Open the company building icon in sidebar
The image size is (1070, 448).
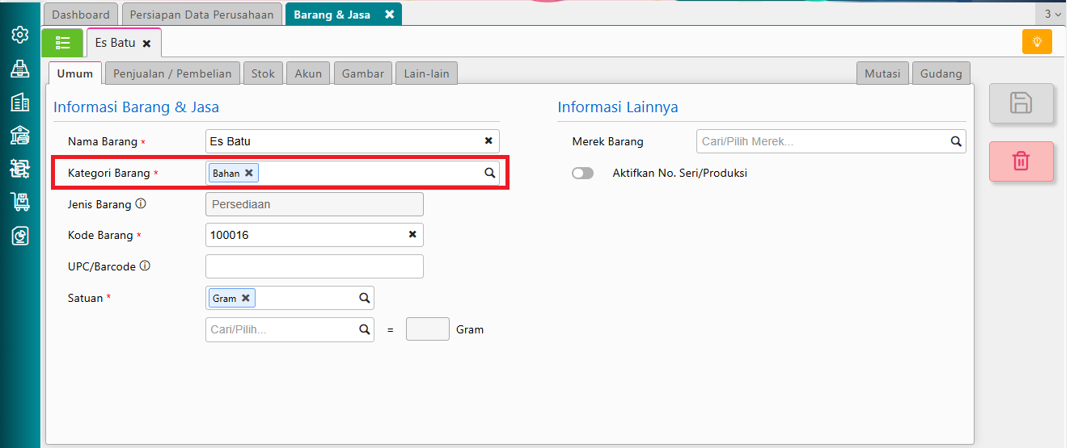pyautogui.click(x=20, y=103)
